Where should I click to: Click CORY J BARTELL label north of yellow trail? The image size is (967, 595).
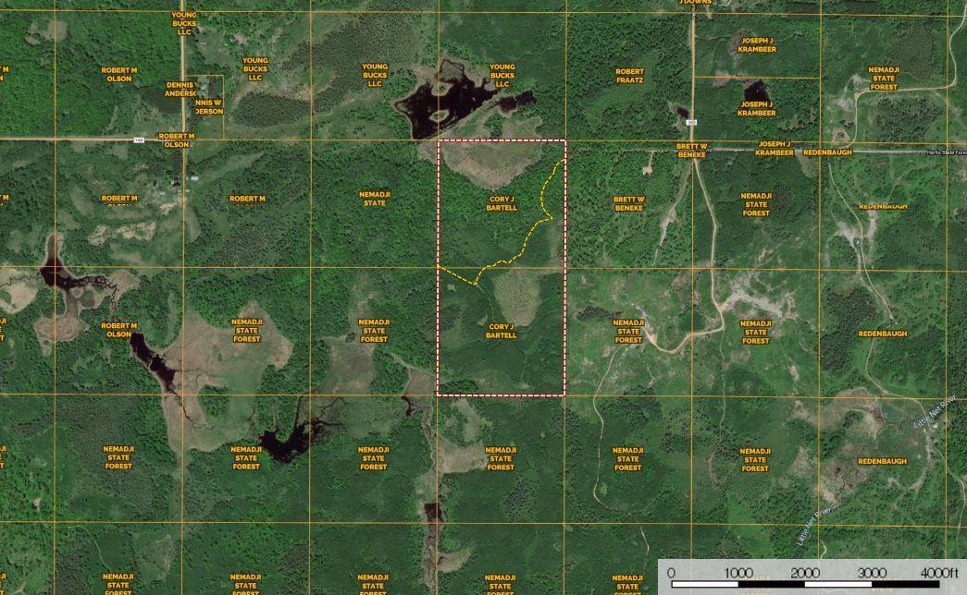tap(502, 204)
